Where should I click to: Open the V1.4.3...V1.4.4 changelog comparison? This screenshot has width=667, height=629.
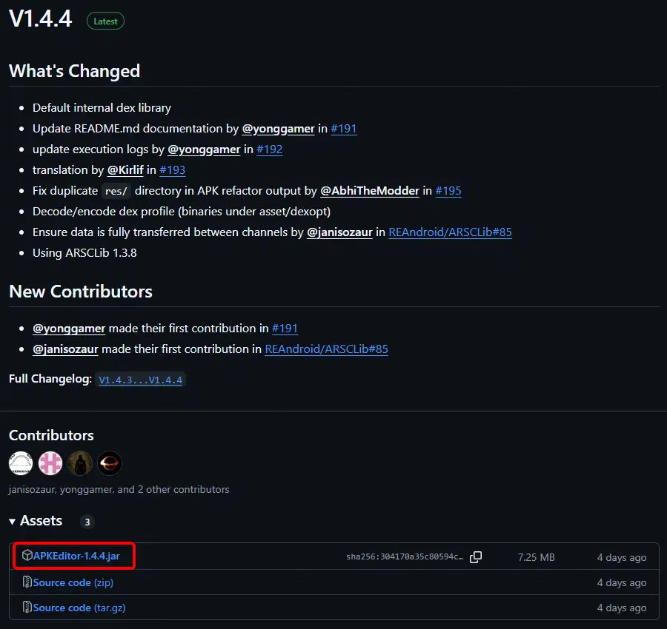140,379
